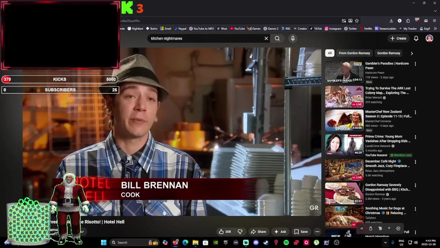This screenshot has height=248, width=440.
Task: Open browser extensions puzzle icon
Action: click(408, 21)
